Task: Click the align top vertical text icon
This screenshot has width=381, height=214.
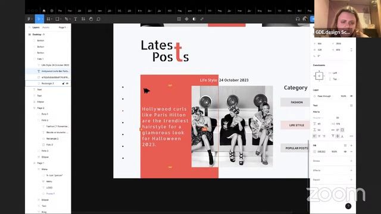Action: point(333,136)
